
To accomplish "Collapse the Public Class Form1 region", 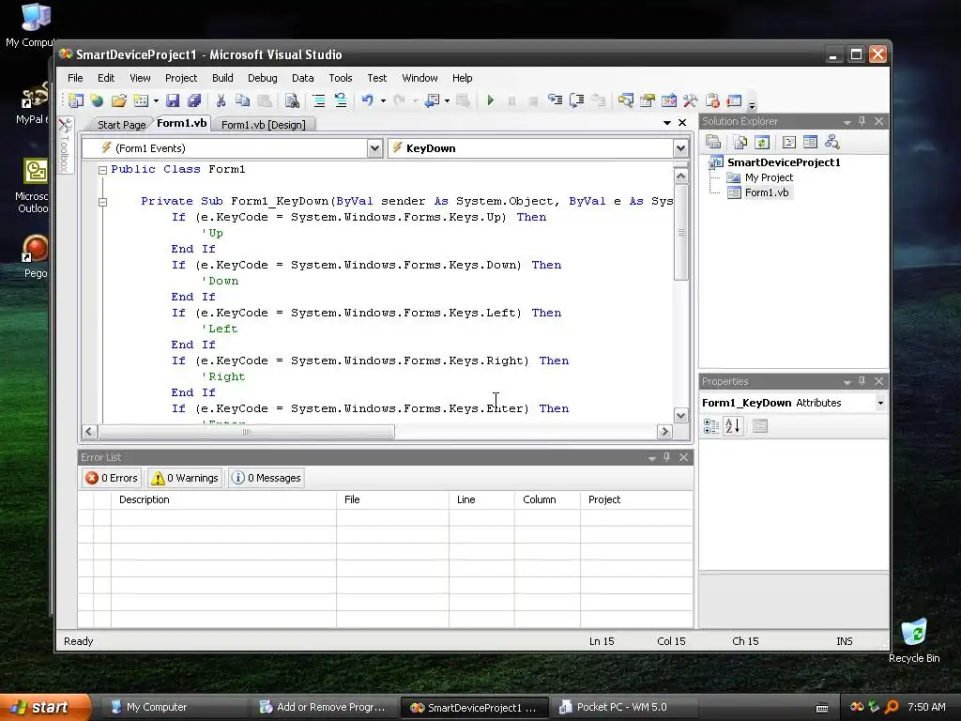I will pyautogui.click(x=103, y=170).
